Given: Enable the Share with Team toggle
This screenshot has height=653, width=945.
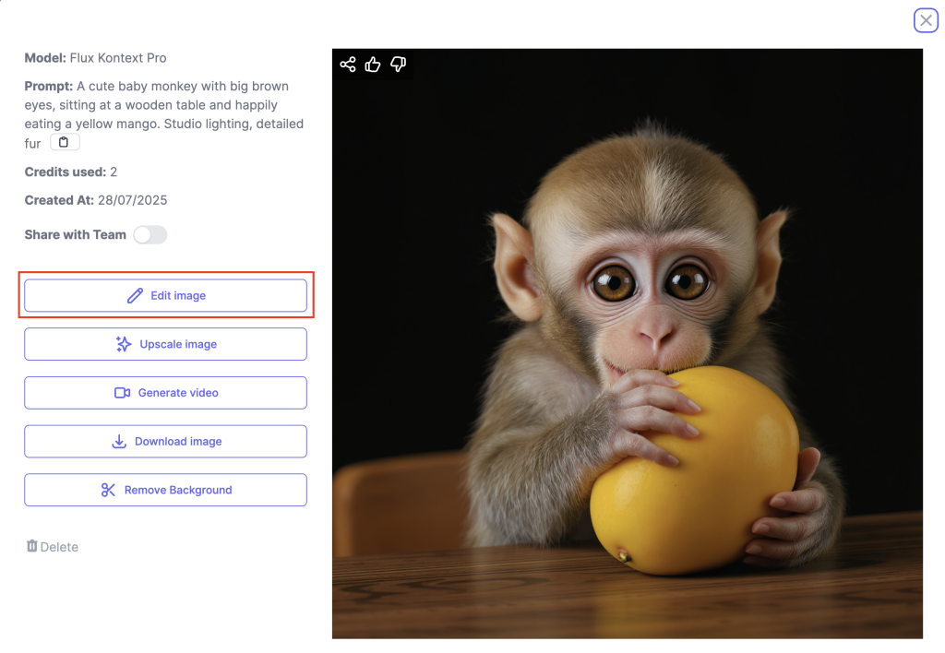Looking at the screenshot, I should pyautogui.click(x=150, y=235).
